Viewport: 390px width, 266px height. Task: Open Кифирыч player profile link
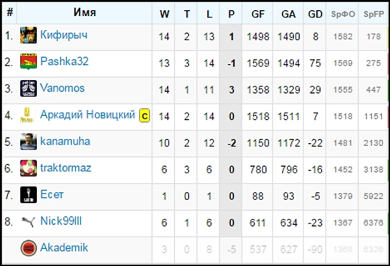[x=64, y=35]
